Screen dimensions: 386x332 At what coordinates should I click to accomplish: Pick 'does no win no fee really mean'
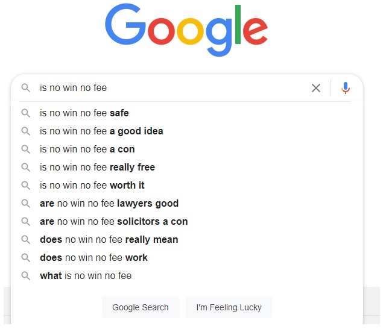[x=109, y=239]
